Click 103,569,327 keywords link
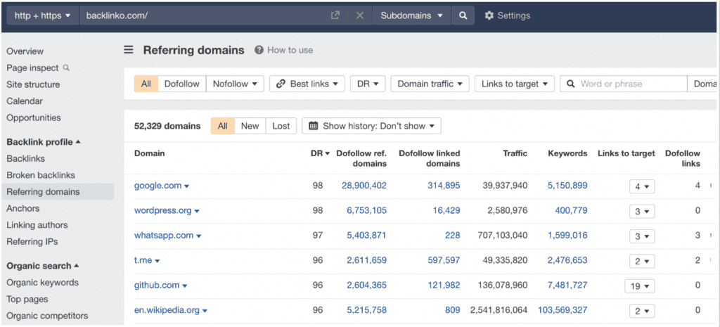Screen dimensions: 720x327 pos(563,310)
